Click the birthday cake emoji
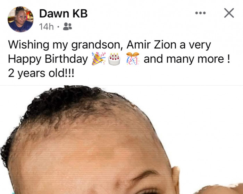Viewport: 243px width, 194px height. click(x=114, y=59)
